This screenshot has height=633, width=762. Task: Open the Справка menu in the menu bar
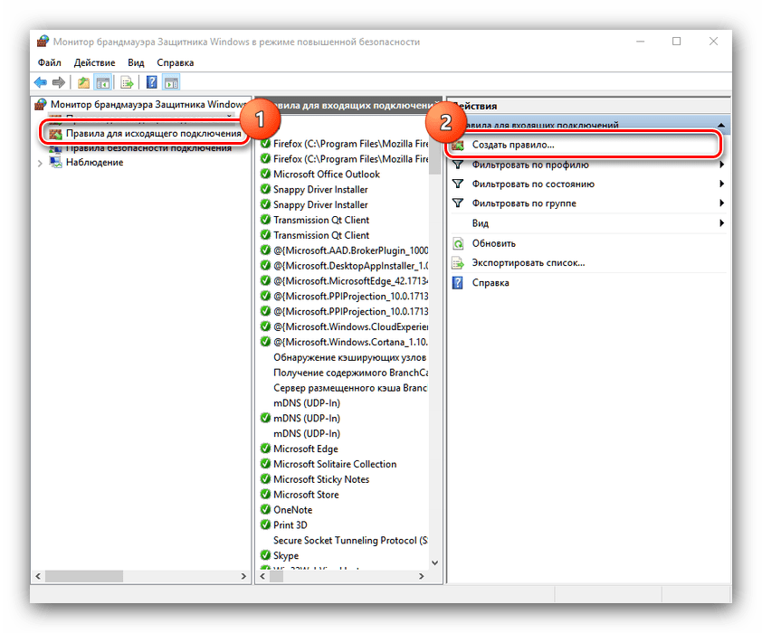(175, 62)
